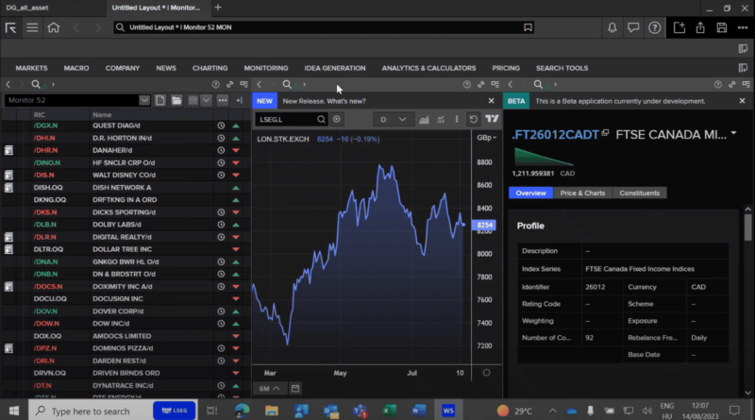Viewport: 755px width, 420px height.
Task: Open the more options ellipsis in the top bar
Action: (x=743, y=27)
